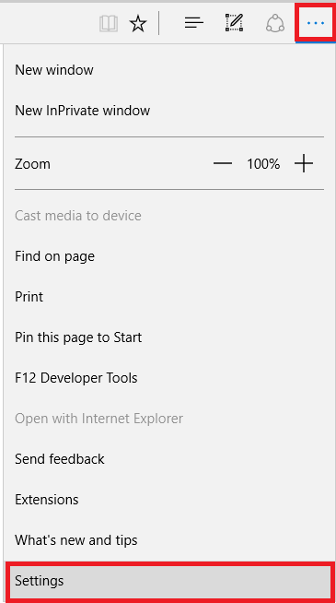Make a Web Note pen icon

pos(234,23)
